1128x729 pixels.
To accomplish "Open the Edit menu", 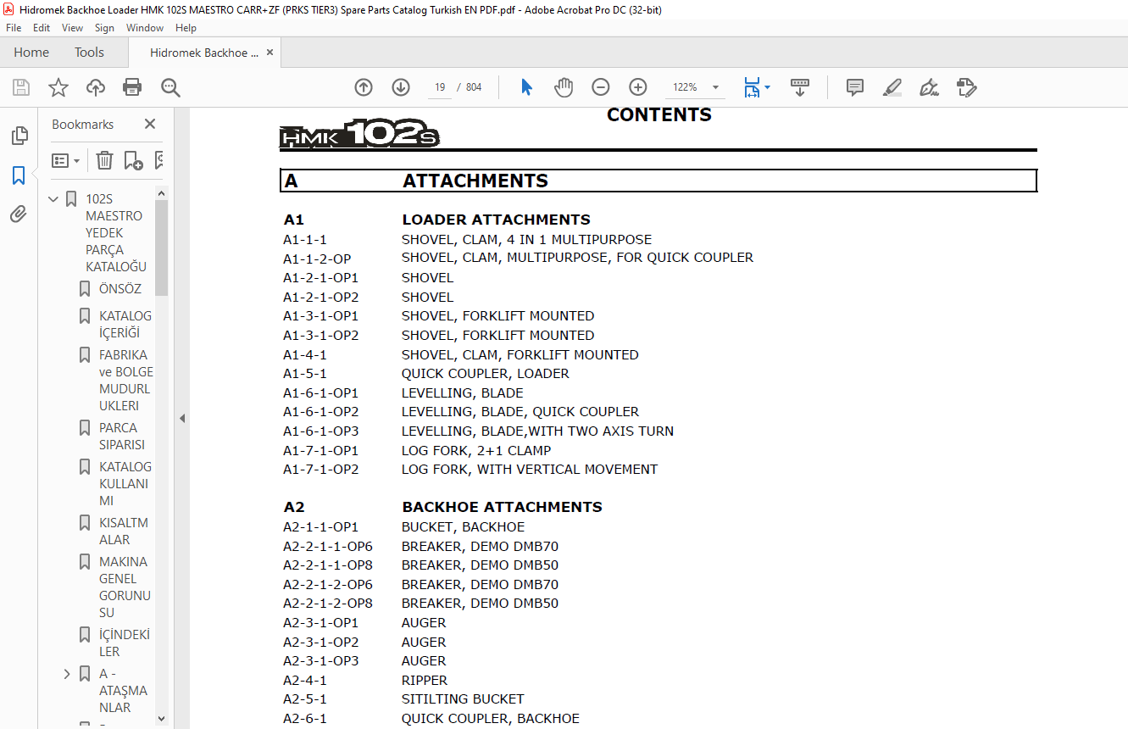I will pyautogui.click(x=42, y=28).
